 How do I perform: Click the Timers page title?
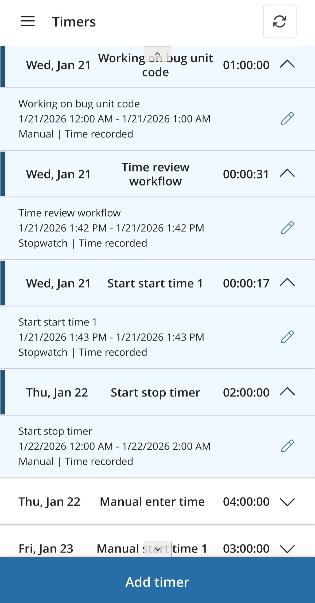coord(74,22)
